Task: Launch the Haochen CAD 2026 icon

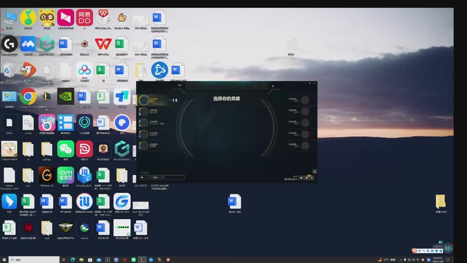Action: (x=122, y=201)
